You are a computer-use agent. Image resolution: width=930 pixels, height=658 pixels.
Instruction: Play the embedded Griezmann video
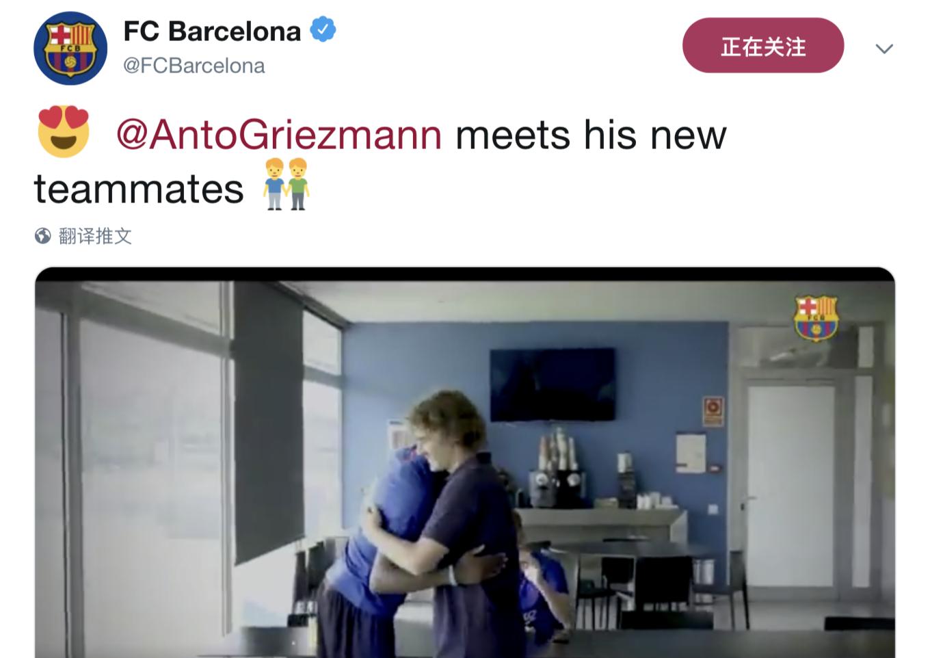click(x=465, y=462)
